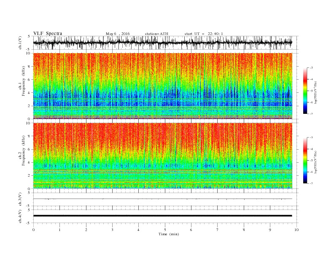Click the "ch.1(V)" y-axis label

coord(20,43)
